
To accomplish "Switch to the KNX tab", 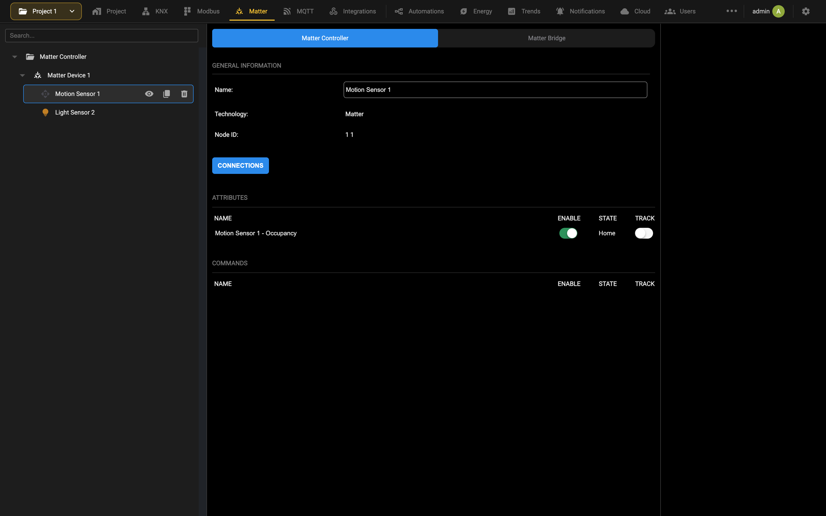I will 155,11.
